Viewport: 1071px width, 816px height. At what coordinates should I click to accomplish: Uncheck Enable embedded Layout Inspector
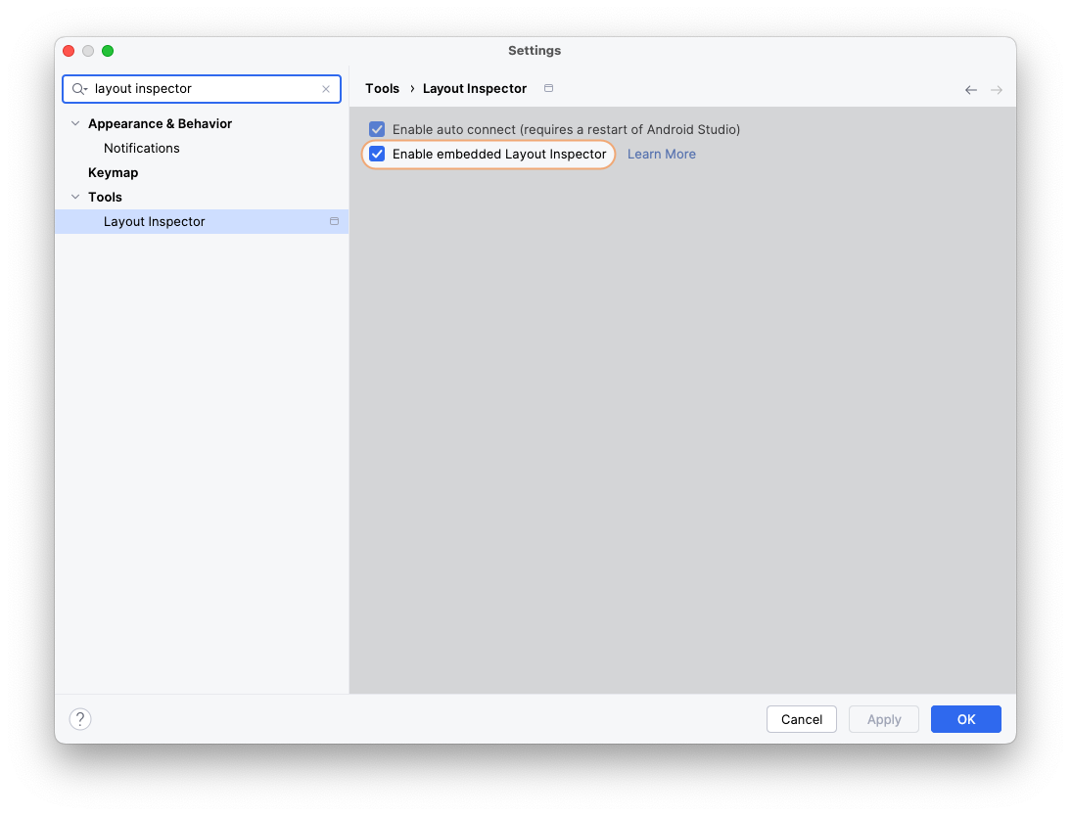pos(377,154)
